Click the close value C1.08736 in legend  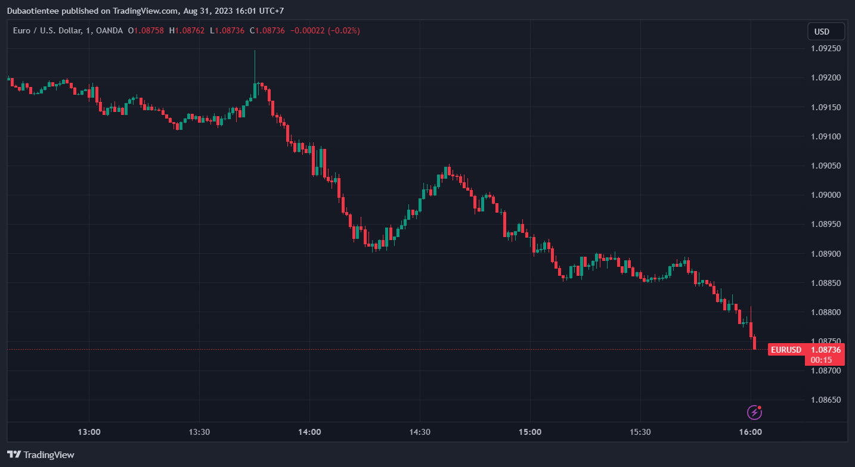coord(267,30)
